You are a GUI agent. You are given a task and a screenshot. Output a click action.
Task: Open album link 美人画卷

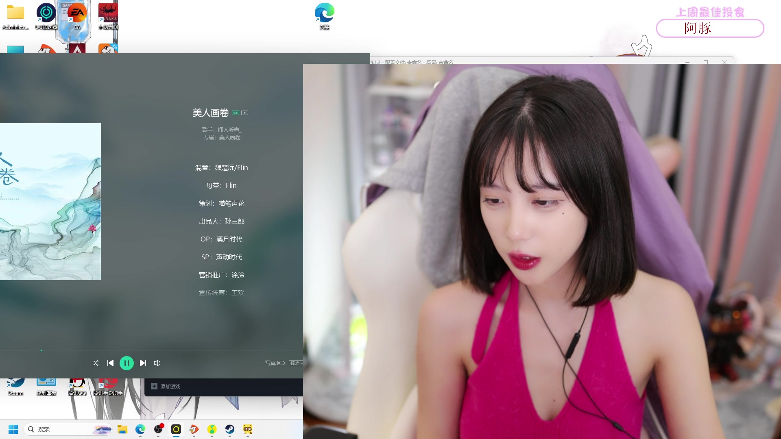pyautogui.click(x=230, y=137)
